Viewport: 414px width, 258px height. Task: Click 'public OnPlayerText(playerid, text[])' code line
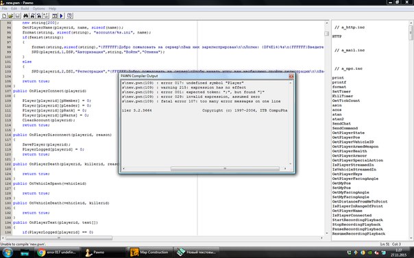point(56,222)
